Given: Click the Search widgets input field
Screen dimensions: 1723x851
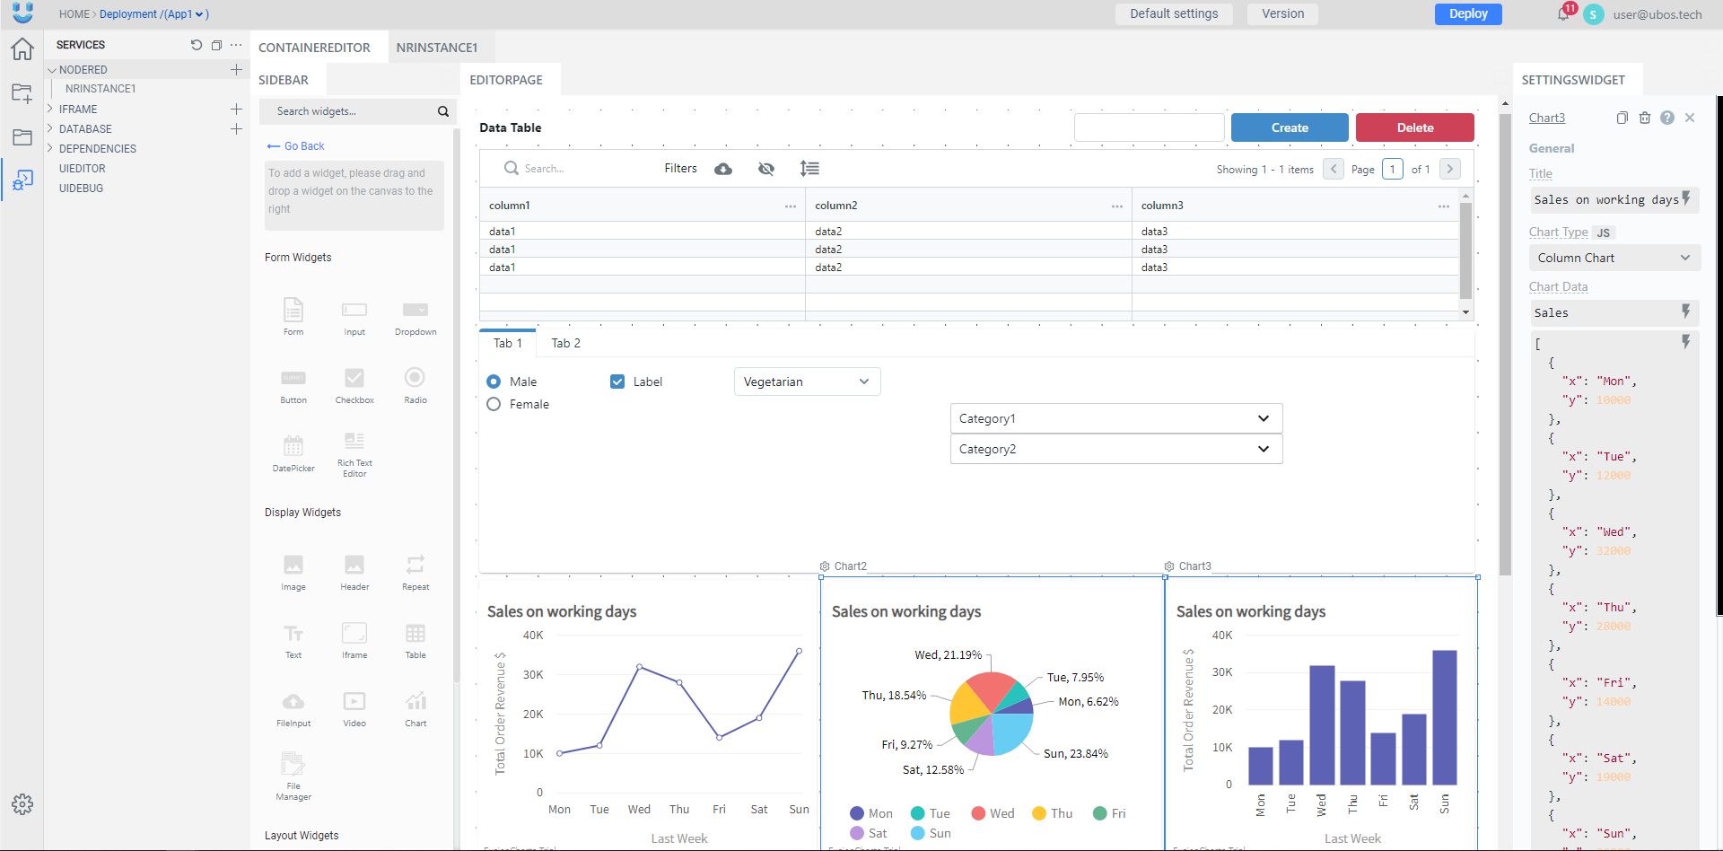Looking at the screenshot, I should (350, 111).
